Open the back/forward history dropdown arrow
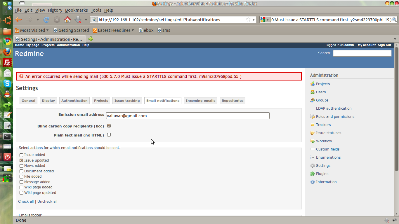Viewport: 399px width, 224px height. [x=38, y=20]
